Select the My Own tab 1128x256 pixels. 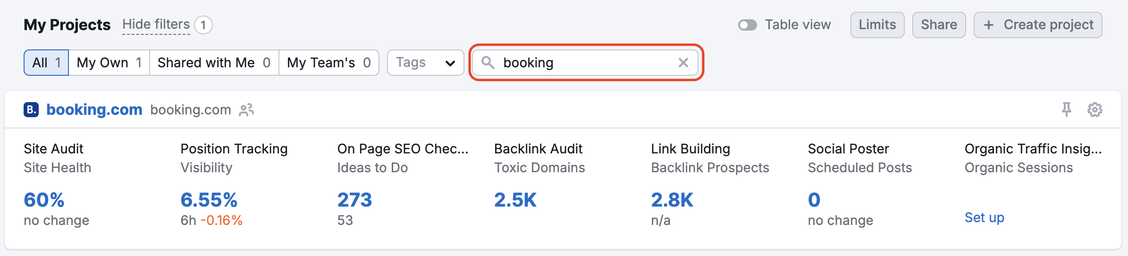(x=109, y=63)
